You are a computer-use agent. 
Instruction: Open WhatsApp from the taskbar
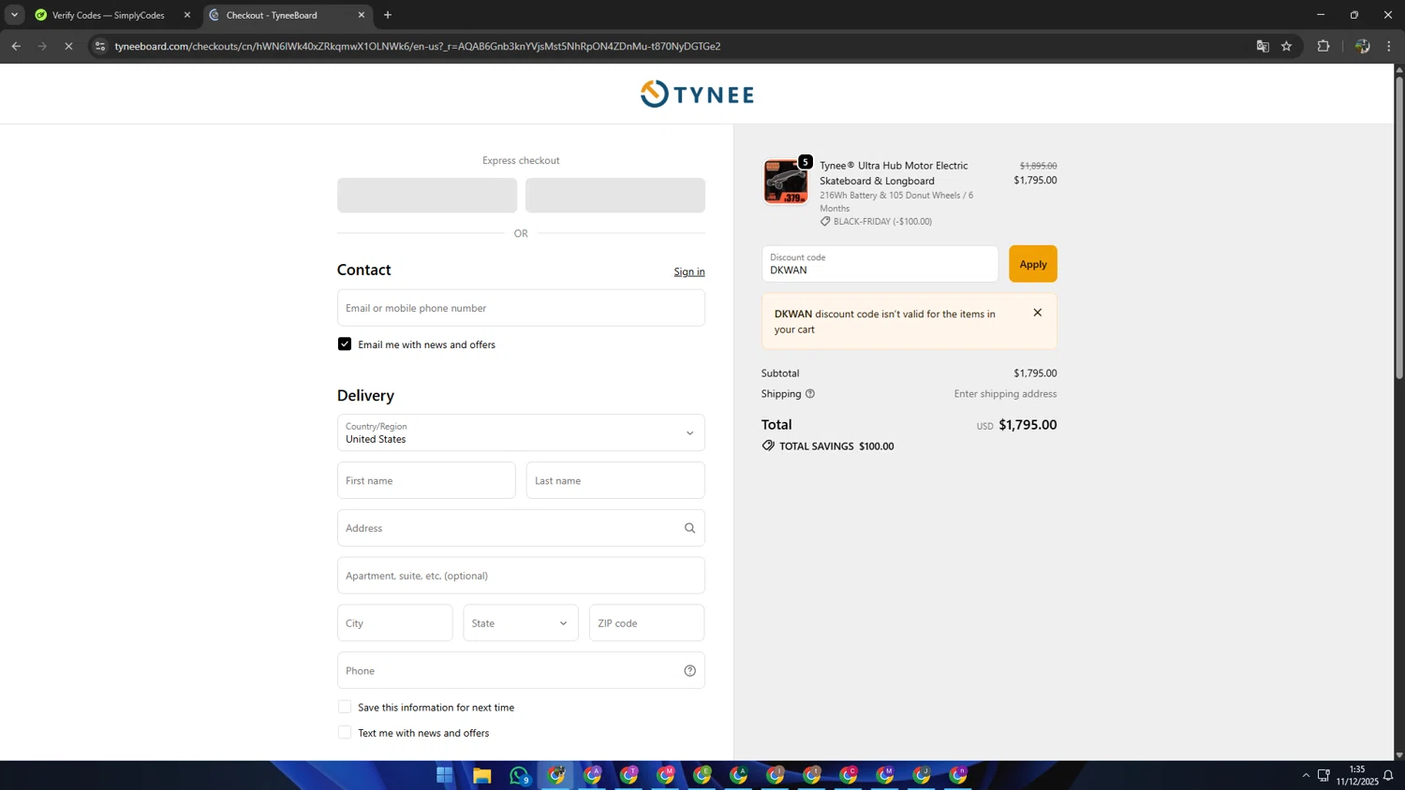(x=520, y=775)
